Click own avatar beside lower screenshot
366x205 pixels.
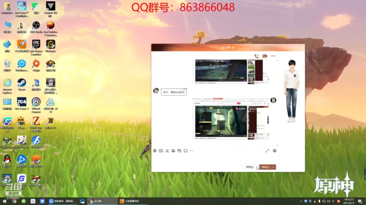(273, 100)
